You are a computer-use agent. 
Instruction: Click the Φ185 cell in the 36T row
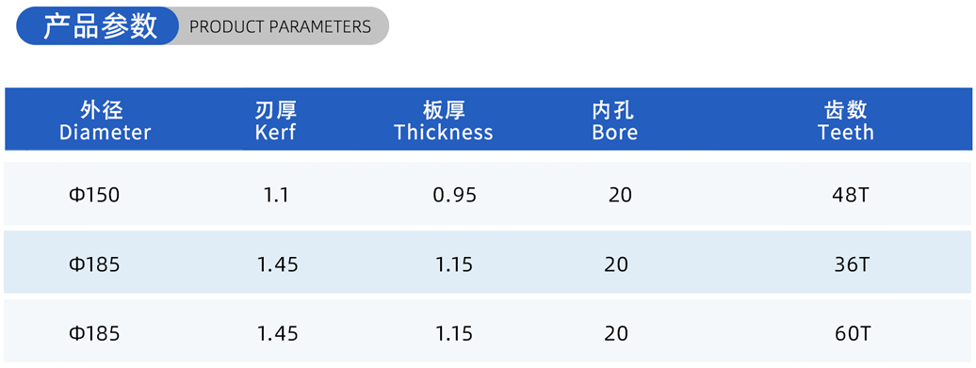pos(94,264)
